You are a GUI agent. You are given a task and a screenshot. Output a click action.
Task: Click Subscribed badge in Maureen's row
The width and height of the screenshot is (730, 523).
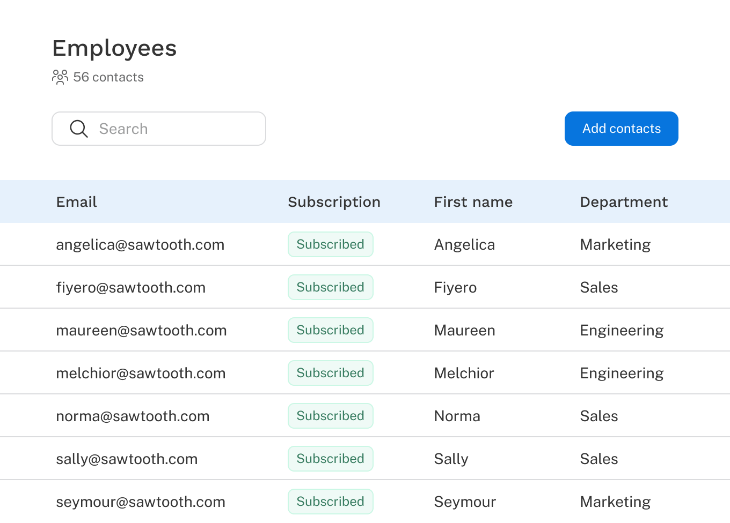331,330
